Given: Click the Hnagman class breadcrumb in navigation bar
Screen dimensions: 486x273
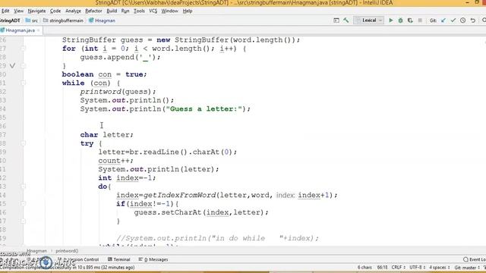Looking at the screenshot, I should (103, 20).
